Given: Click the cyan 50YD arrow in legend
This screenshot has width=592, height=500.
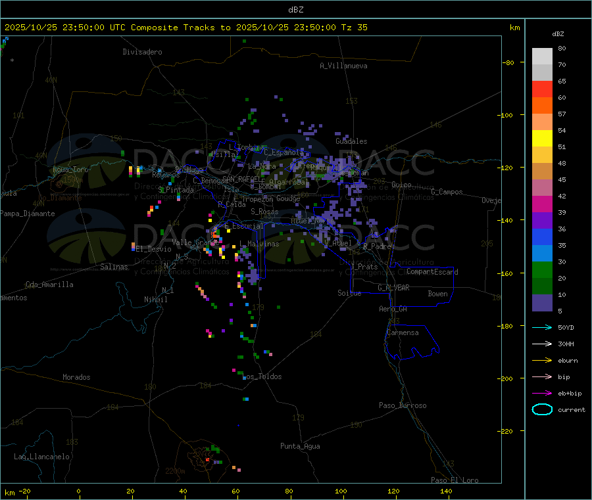Looking at the screenshot, I should 541,327.
